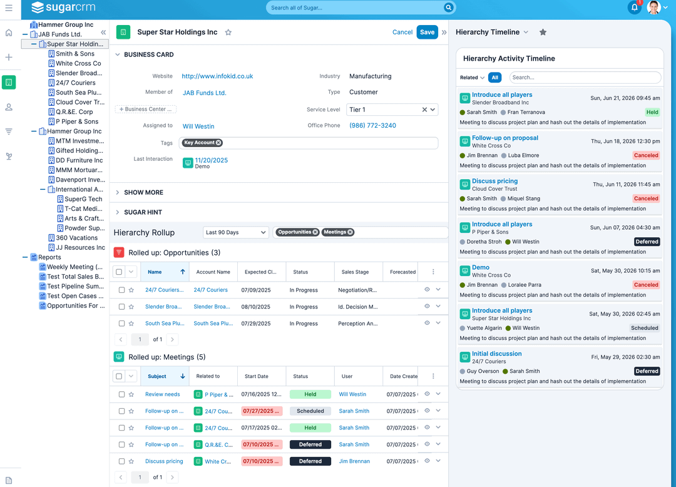
Task: Collapse the hierarchy tree panel with double chevron
Action: [x=103, y=33]
